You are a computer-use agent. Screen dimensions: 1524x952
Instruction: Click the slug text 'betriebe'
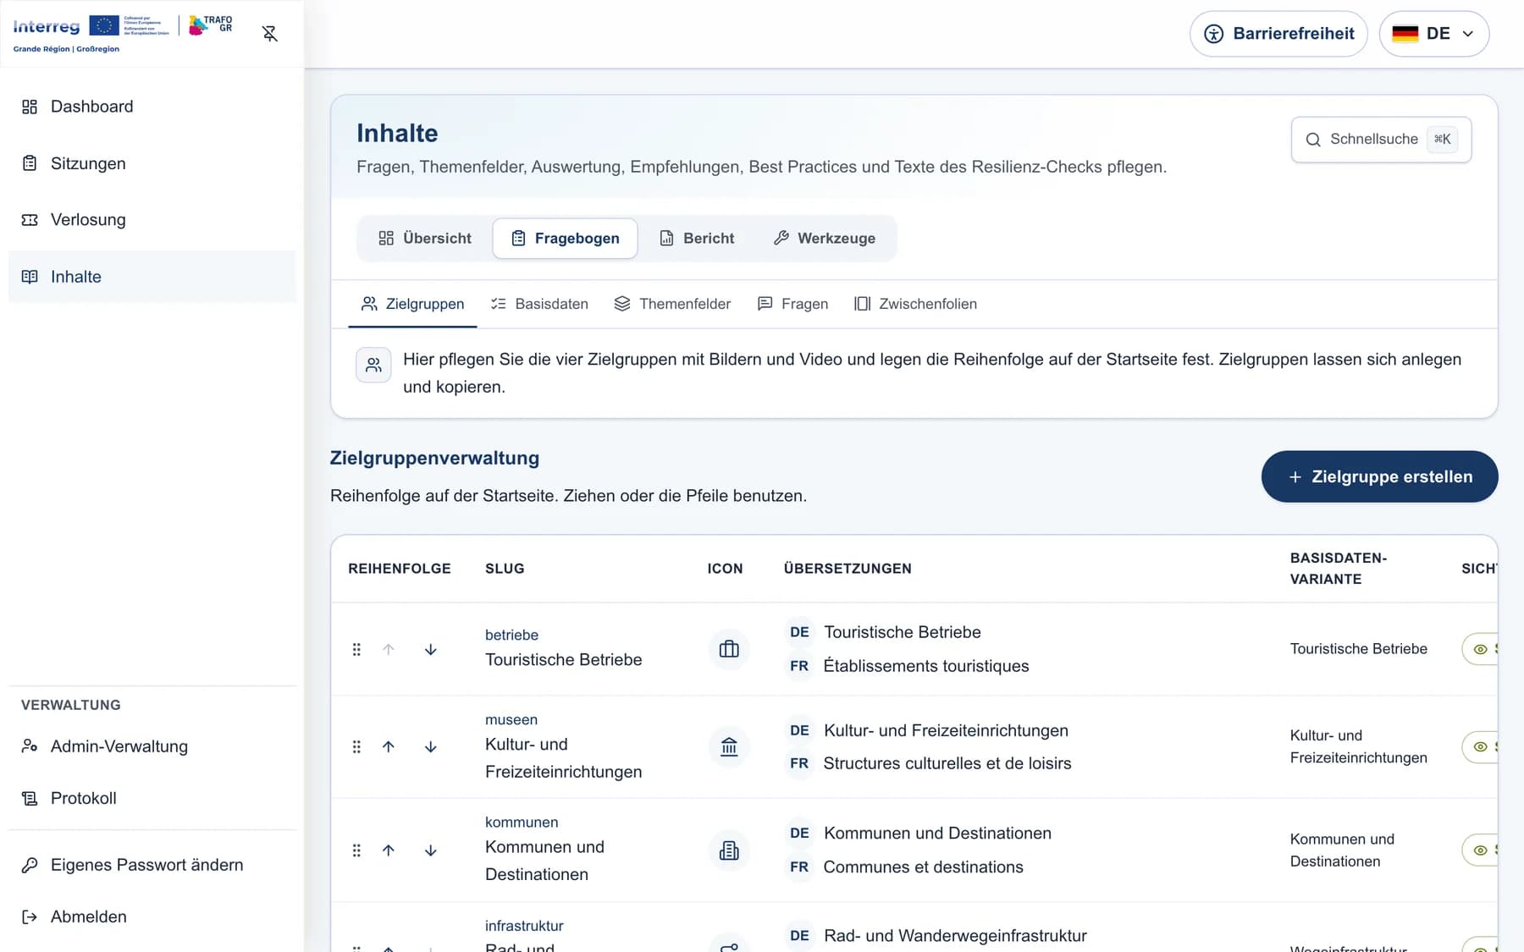(511, 635)
